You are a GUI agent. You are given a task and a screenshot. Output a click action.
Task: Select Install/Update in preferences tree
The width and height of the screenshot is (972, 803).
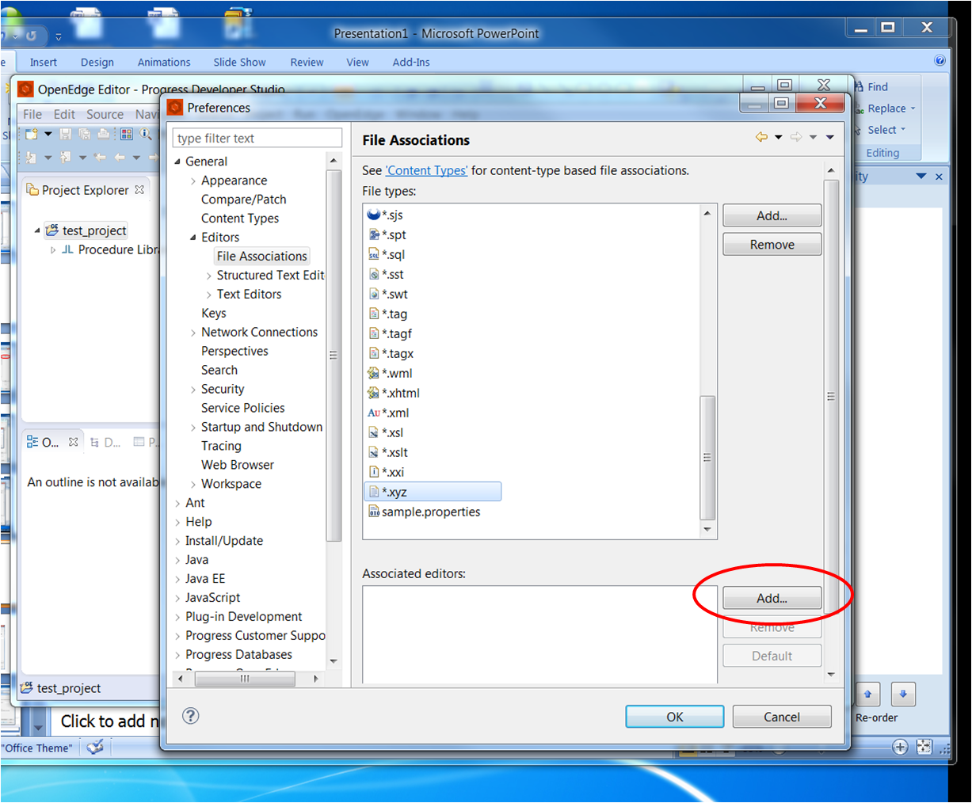tap(224, 541)
